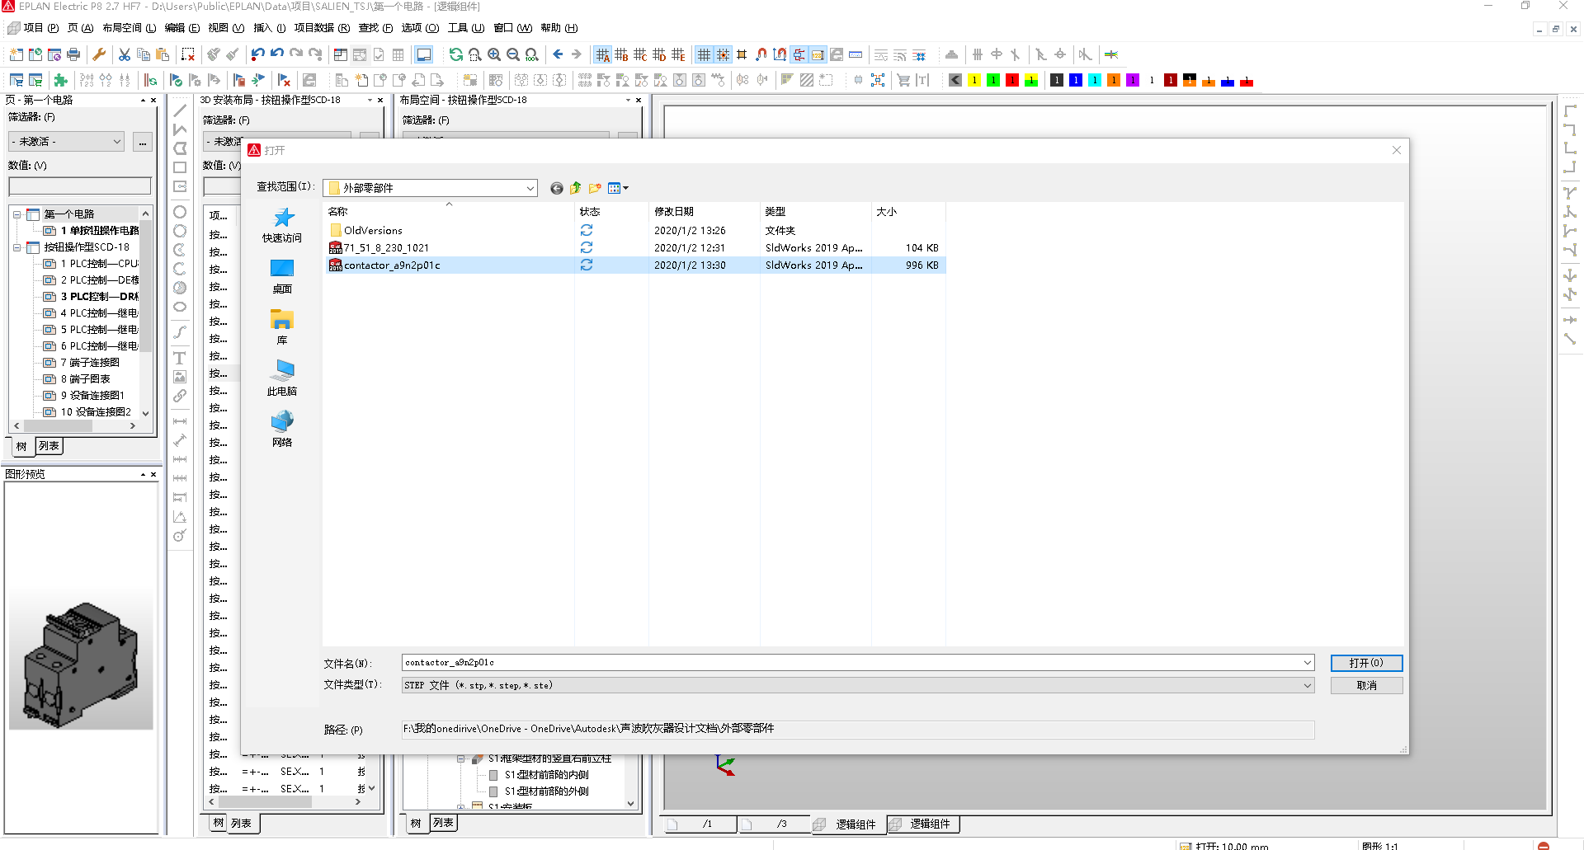Screen dimensions: 1584x850
Task: Click the Cut scissors icon in toolbar
Action: tap(125, 54)
